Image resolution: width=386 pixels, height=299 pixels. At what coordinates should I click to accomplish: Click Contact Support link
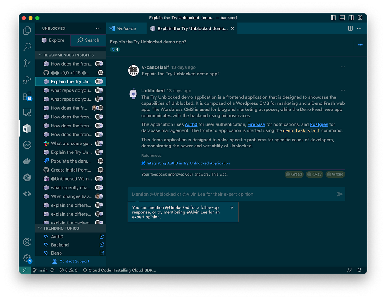click(70, 261)
